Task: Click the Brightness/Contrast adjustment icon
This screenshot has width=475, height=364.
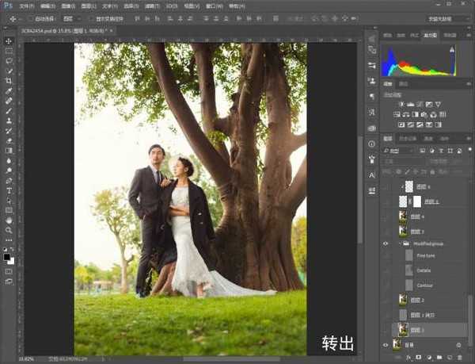Action: coord(402,104)
